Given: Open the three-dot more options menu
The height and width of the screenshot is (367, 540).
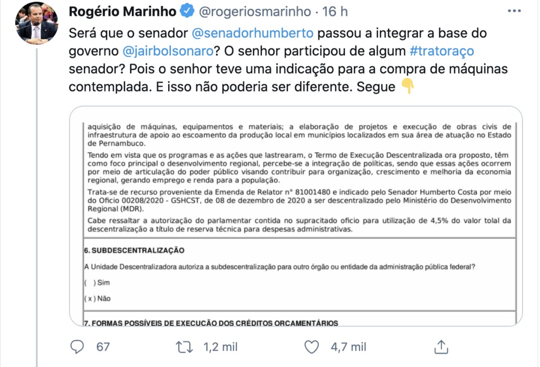Looking at the screenshot, I should pyautogui.click(x=513, y=11).
